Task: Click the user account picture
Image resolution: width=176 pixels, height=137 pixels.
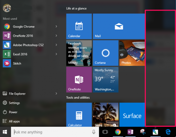Action: (x=7, y=8)
